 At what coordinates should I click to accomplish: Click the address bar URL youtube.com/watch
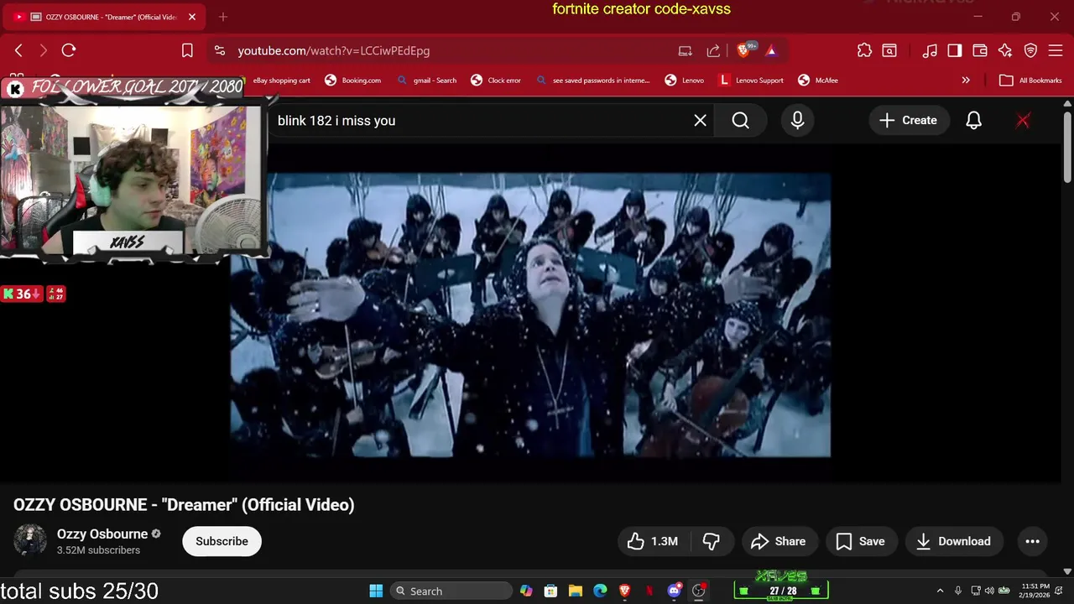point(333,50)
